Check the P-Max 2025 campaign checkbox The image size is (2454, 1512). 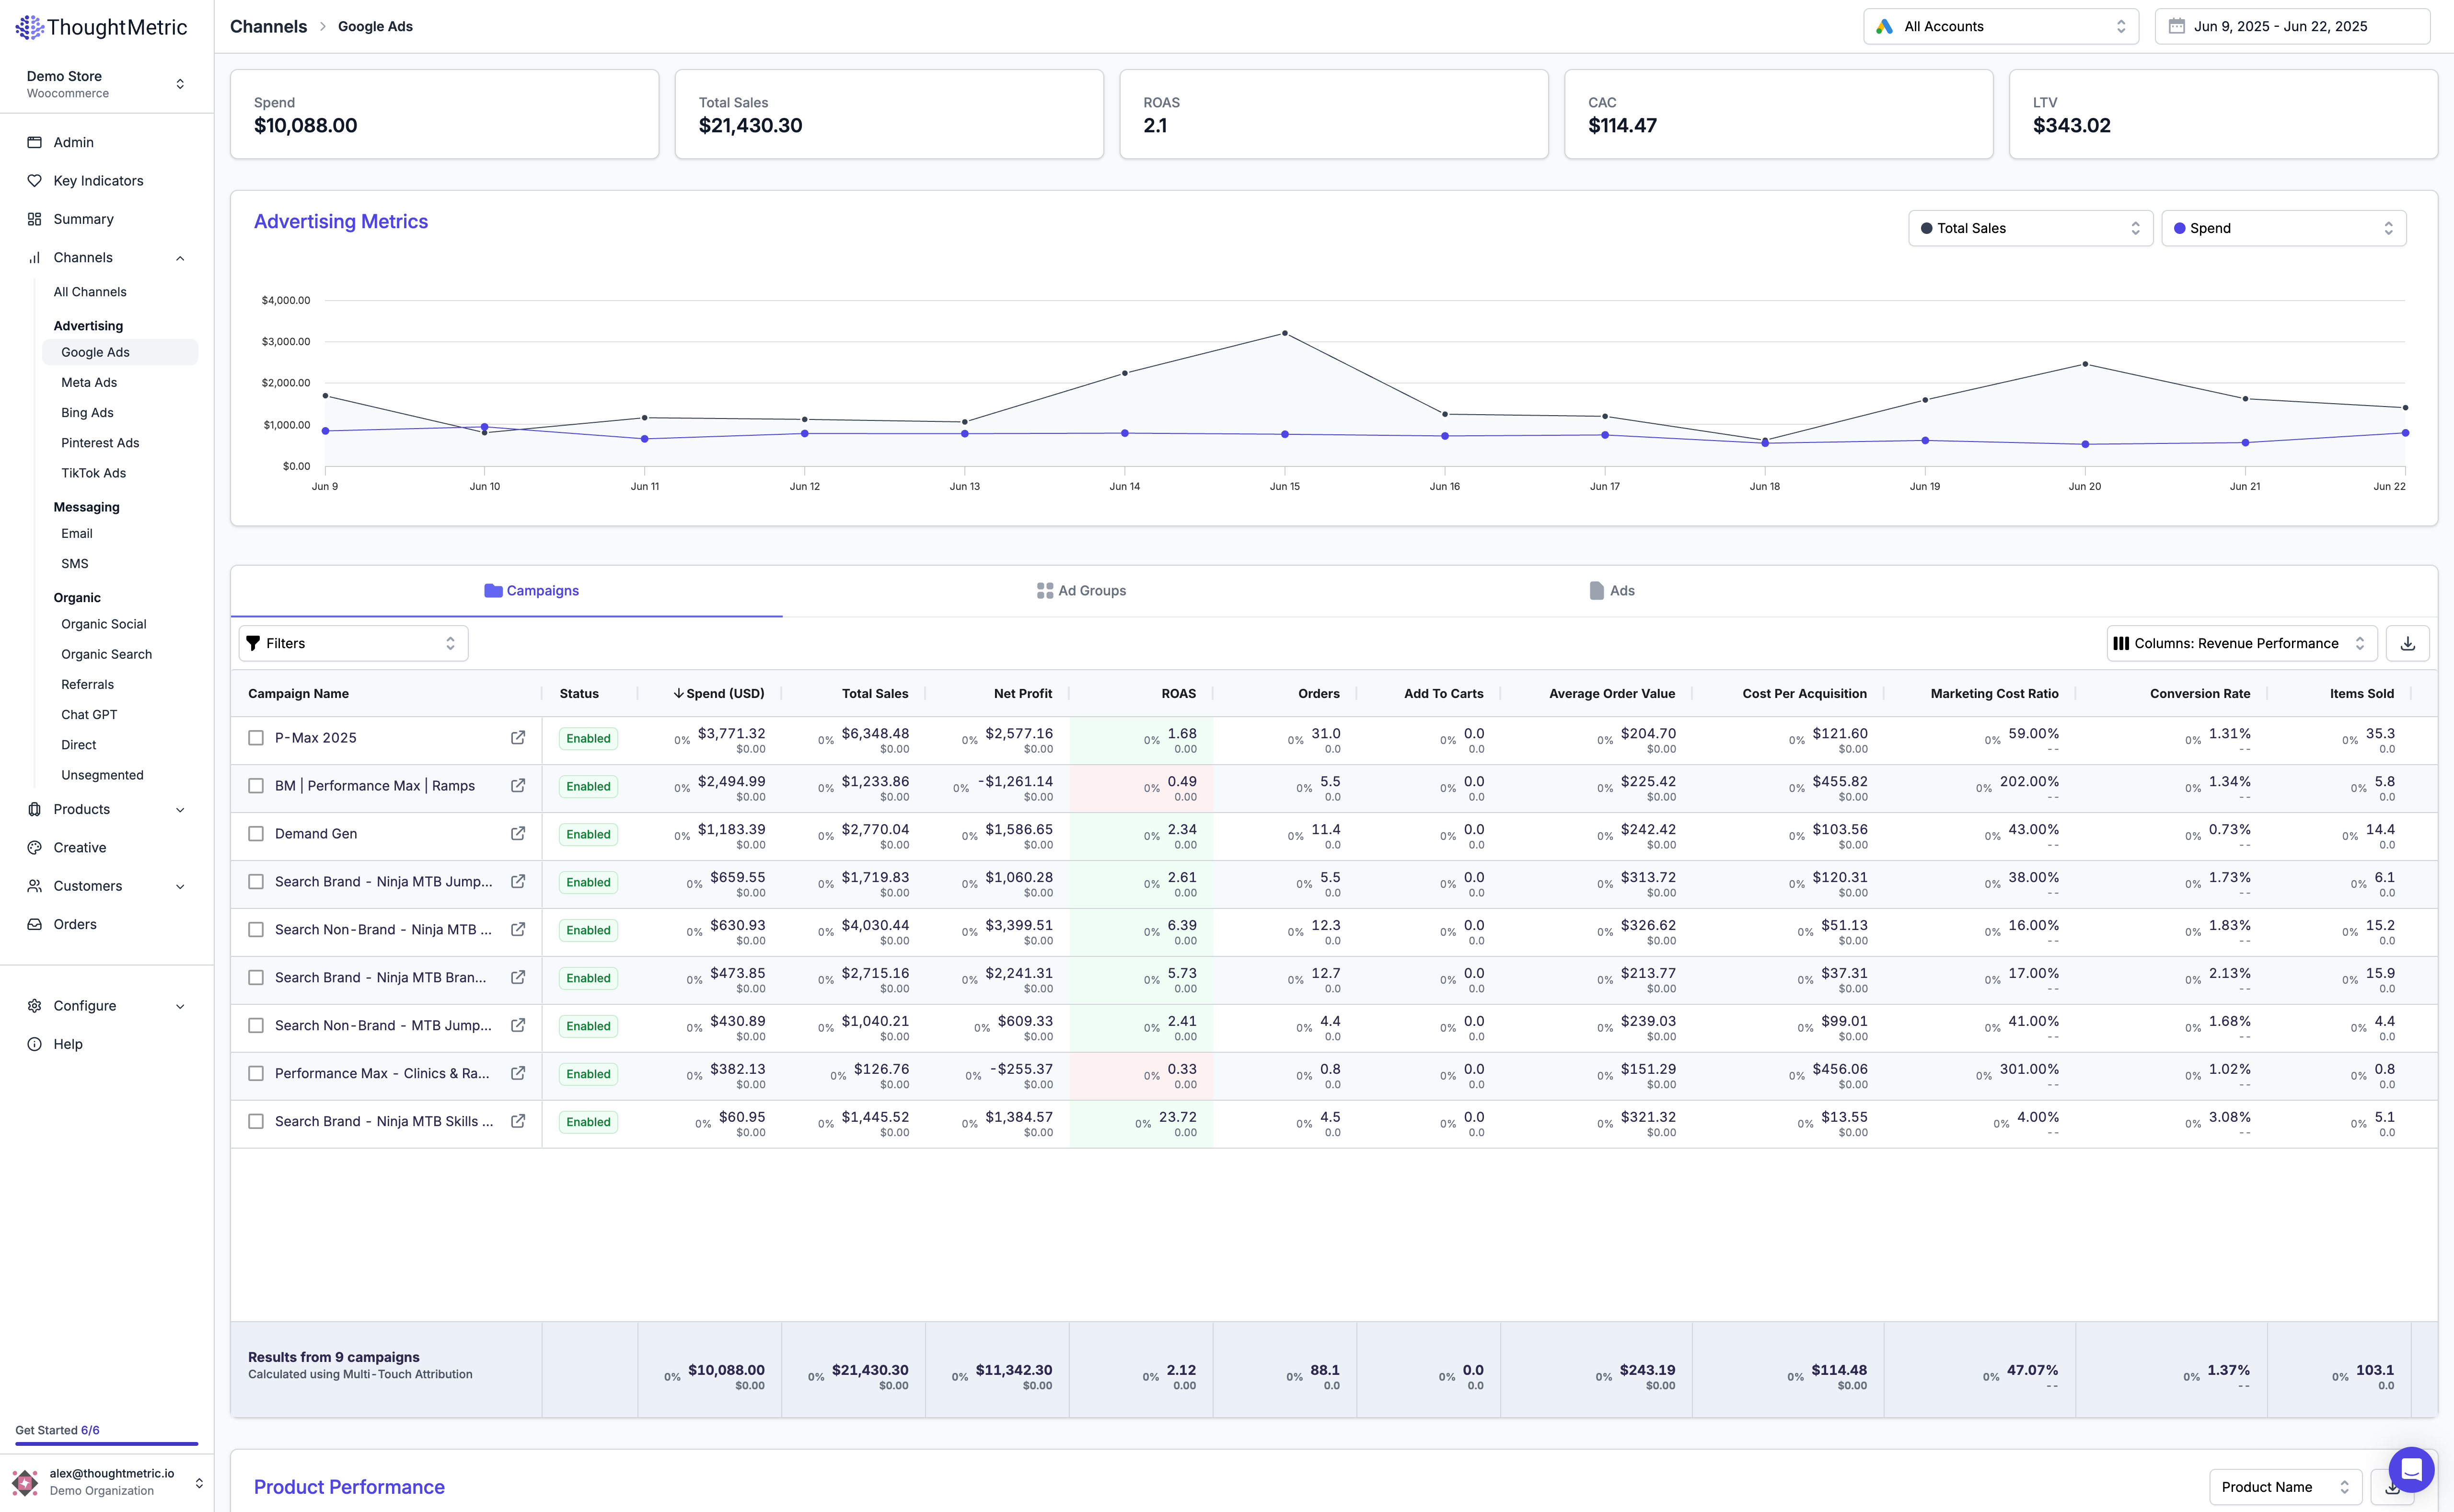click(256, 738)
